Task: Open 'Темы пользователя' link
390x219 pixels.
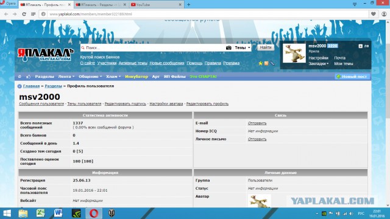Action: tap(84, 104)
